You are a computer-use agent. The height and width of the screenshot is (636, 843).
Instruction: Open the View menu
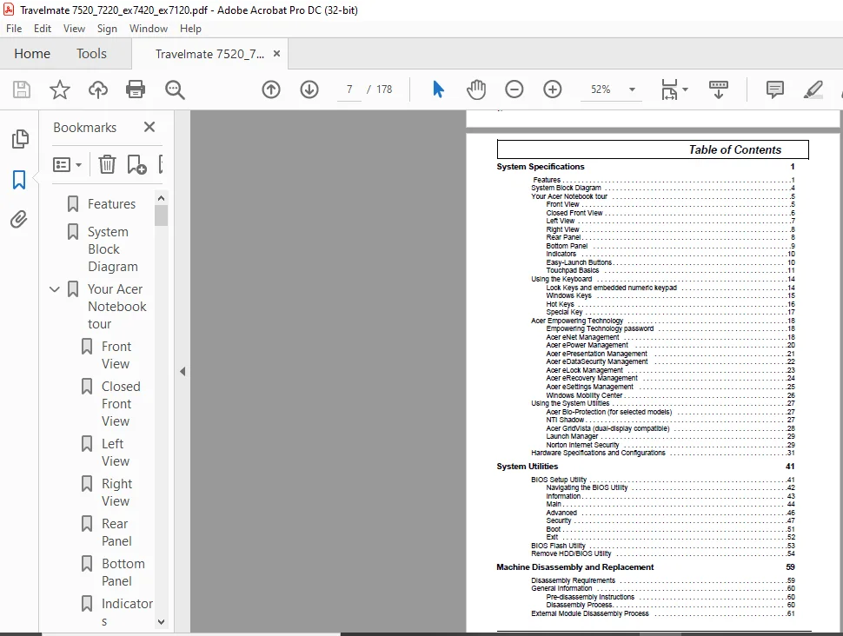(x=74, y=29)
